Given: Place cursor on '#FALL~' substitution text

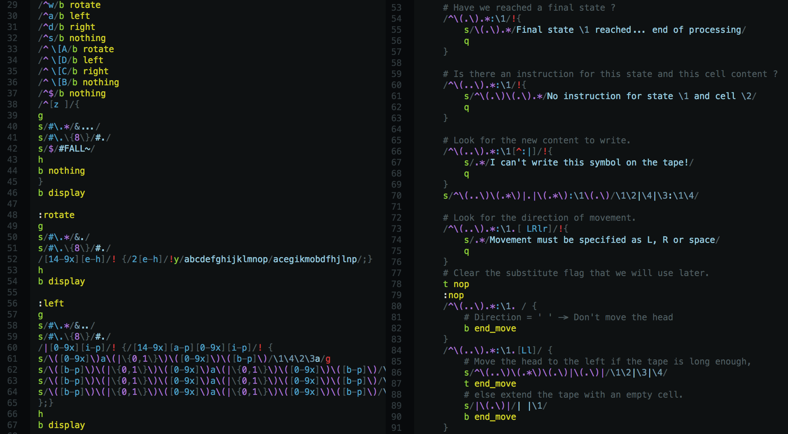Looking at the screenshot, I should 74,148.
